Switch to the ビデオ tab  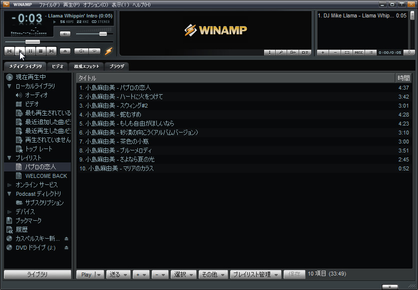coord(57,66)
